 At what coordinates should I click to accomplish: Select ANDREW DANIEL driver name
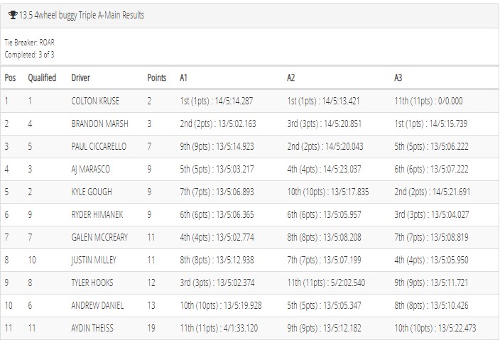pos(97,306)
